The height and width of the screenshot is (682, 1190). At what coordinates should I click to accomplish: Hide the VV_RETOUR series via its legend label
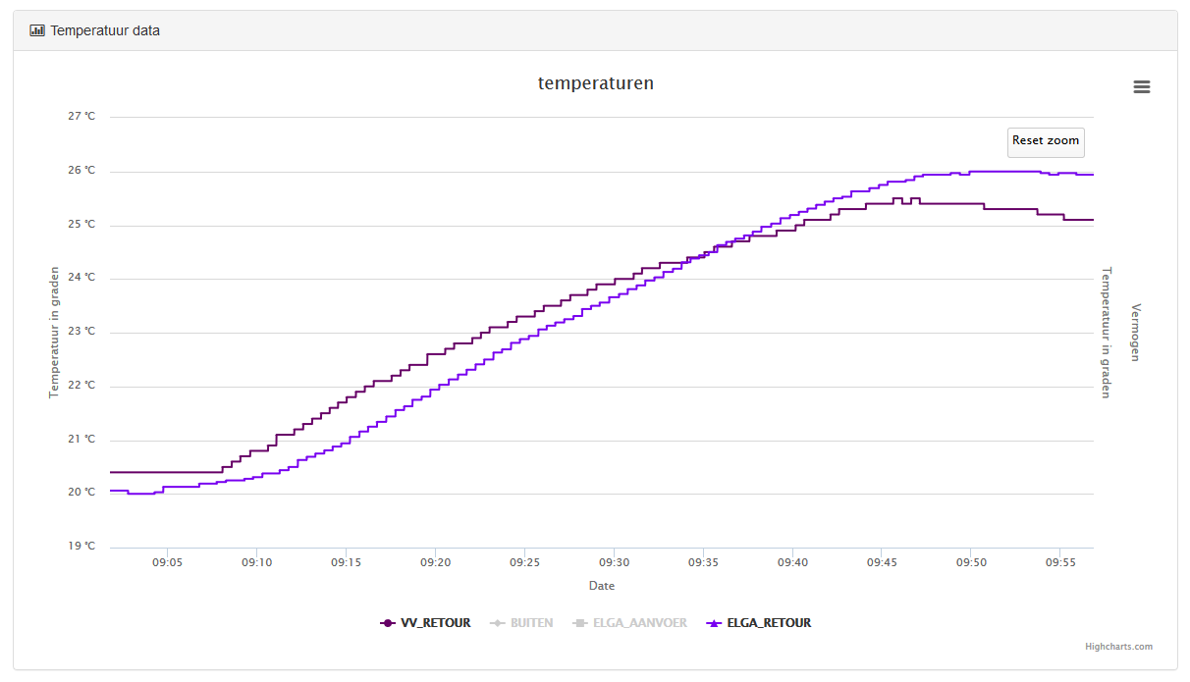[435, 623]
